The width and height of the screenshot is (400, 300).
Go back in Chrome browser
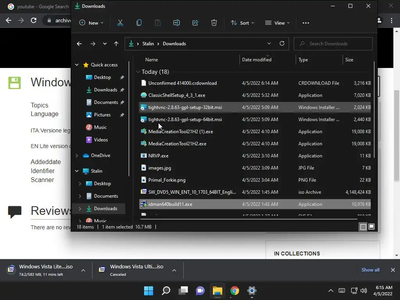(x=9, y=20)
